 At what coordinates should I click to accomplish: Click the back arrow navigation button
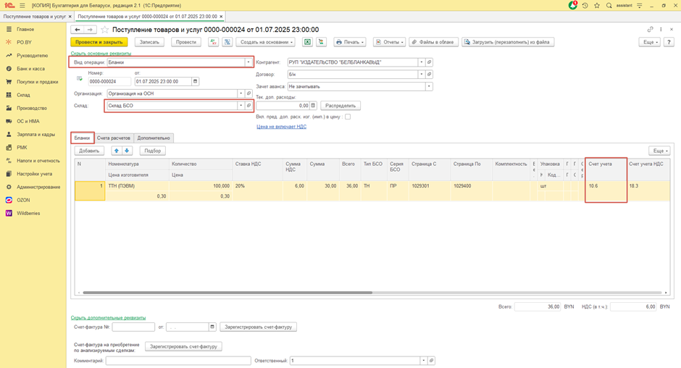78,30
